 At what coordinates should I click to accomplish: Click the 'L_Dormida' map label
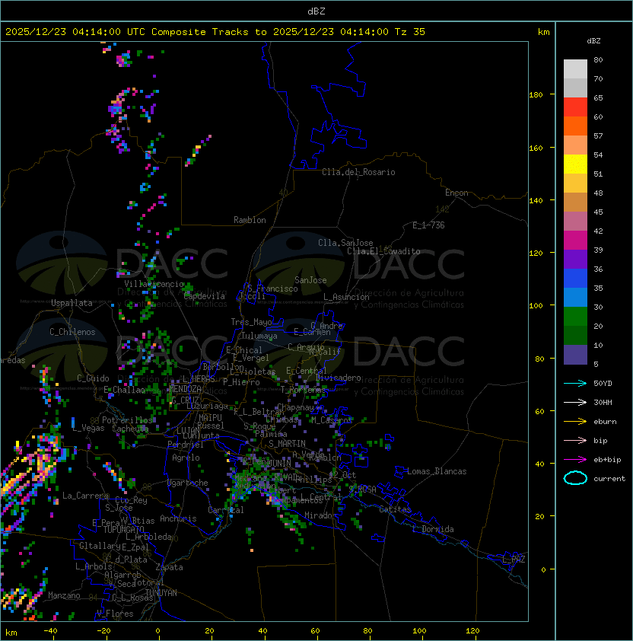click(x=433, y=529)
